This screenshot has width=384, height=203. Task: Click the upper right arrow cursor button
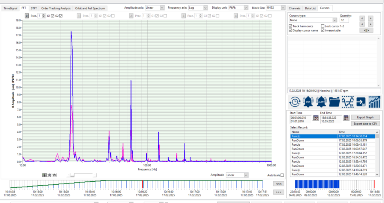click(370, 18)
